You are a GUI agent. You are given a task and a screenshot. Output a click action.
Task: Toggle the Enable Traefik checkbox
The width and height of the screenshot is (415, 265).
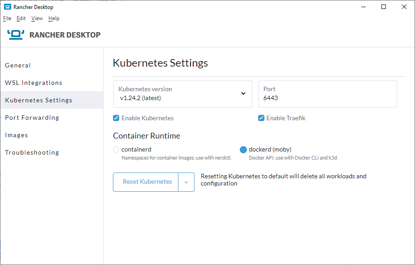261,118
